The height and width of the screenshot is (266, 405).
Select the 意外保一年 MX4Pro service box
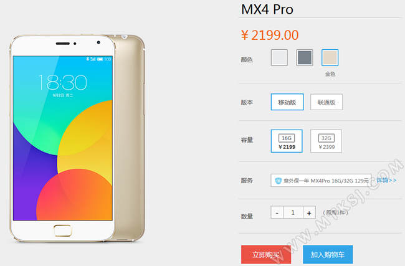321,181
